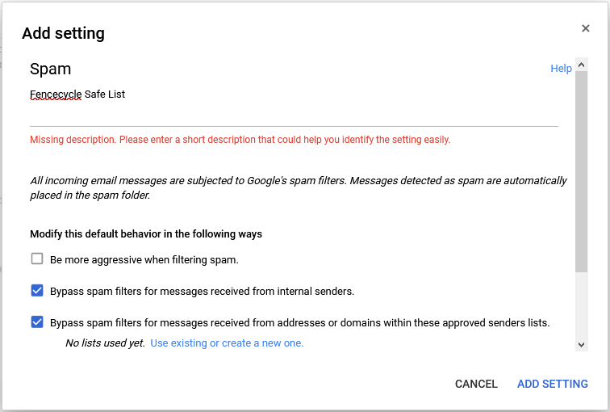The height and width of the screenshot is (412, 610).
Task: Click the scrollbar up arrow
Action: pos(582,65)
